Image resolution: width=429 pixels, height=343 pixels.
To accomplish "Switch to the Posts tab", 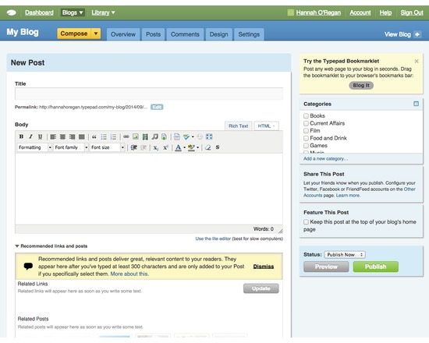I will [153, 34].
